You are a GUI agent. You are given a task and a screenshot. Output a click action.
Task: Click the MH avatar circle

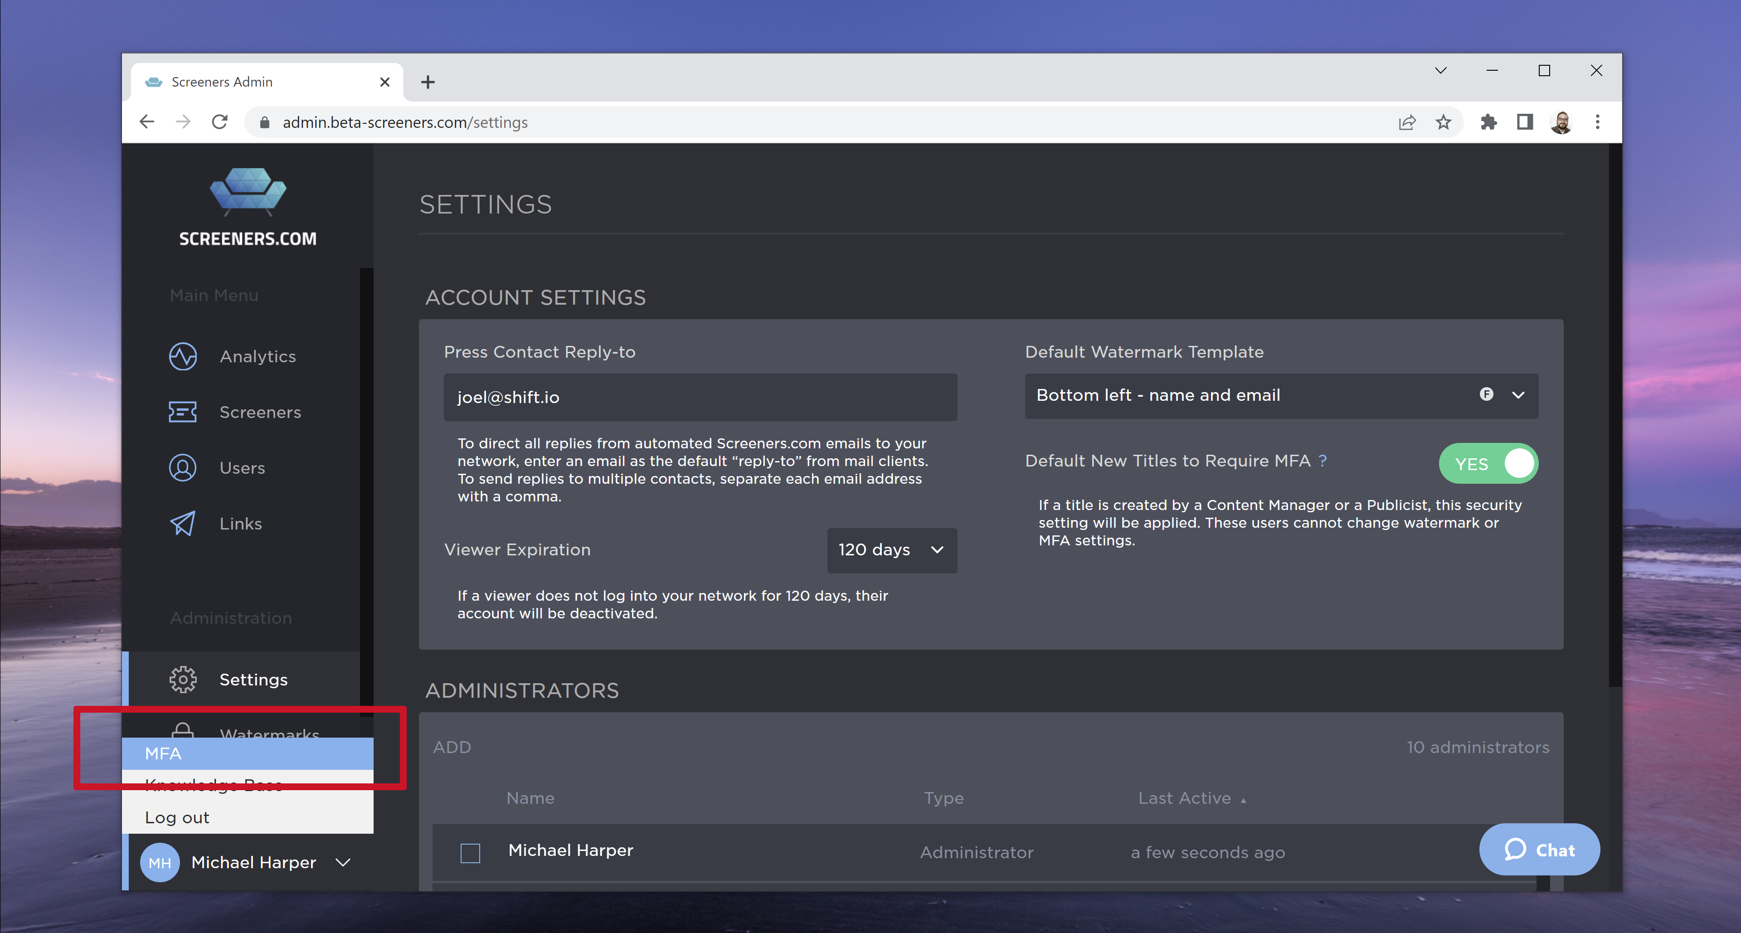[x=160, y=863]
